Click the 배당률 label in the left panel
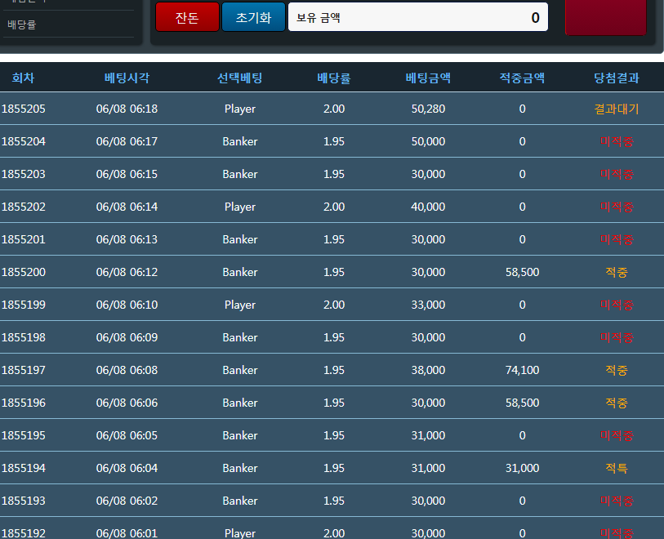The height and width of the screenshot is (539, 664). click(21, 24)
